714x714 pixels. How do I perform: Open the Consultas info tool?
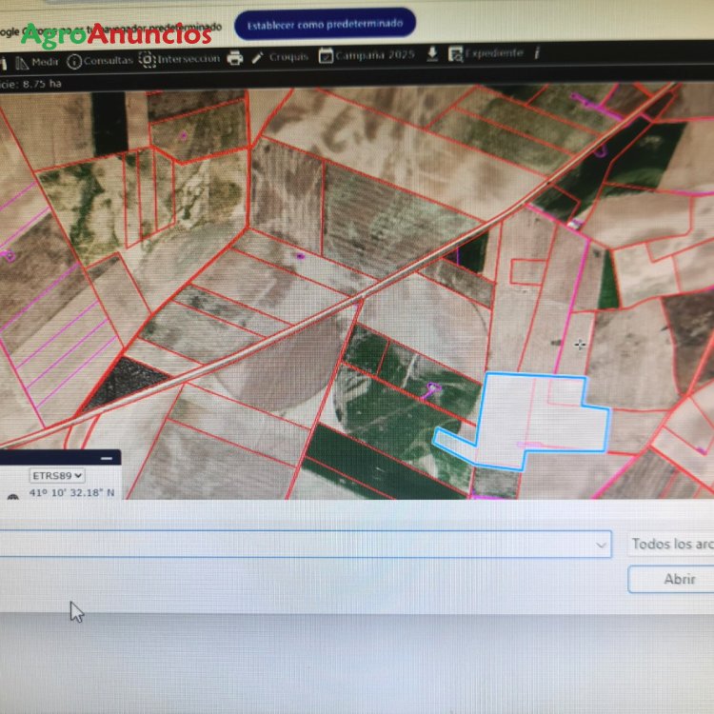(x=102, y=61)
